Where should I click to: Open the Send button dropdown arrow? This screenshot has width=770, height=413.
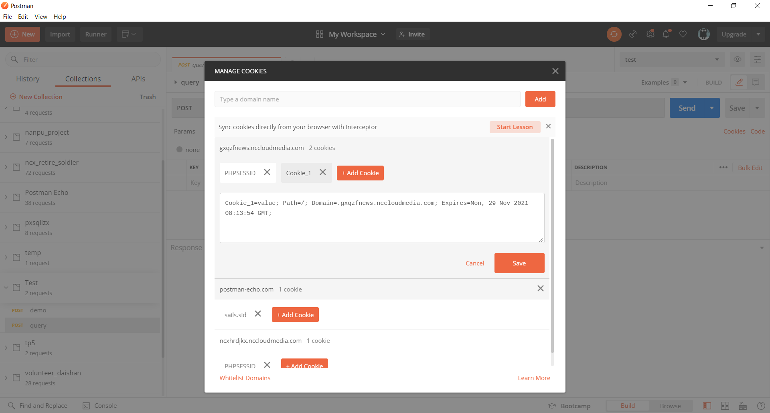(x=712, y=108)
